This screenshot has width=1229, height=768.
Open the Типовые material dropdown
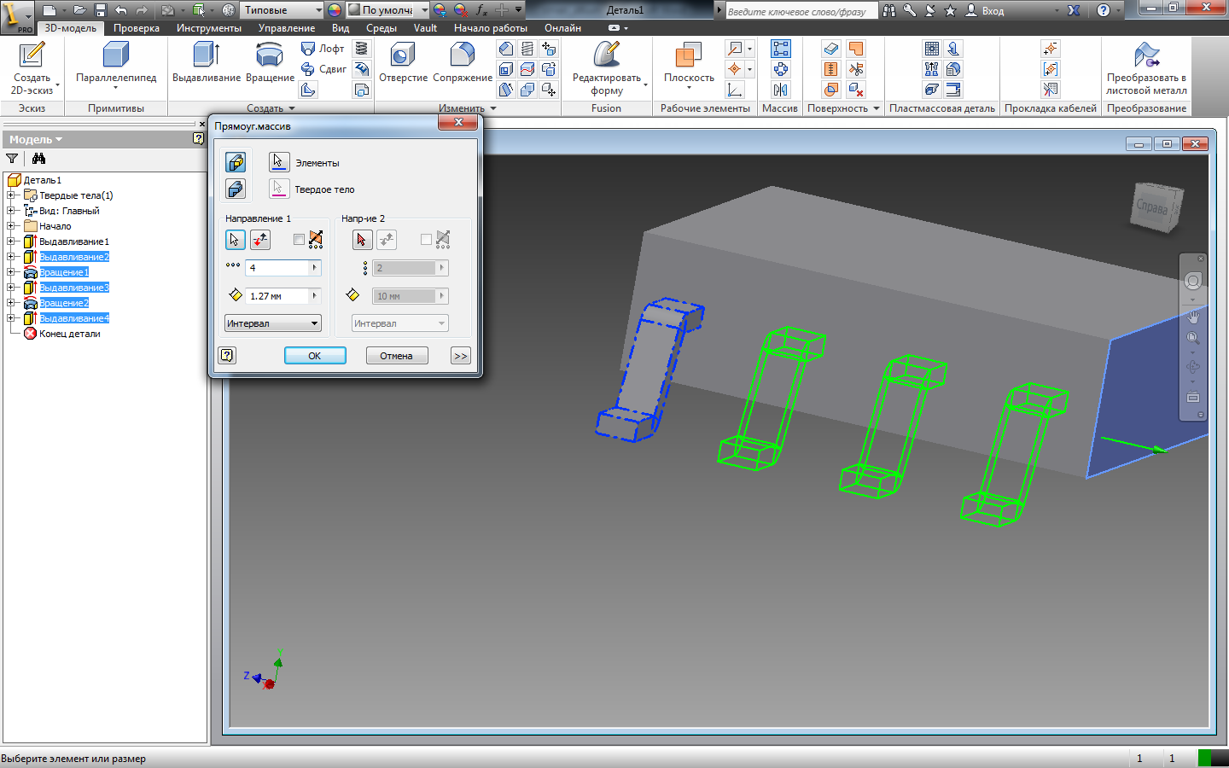282,10
